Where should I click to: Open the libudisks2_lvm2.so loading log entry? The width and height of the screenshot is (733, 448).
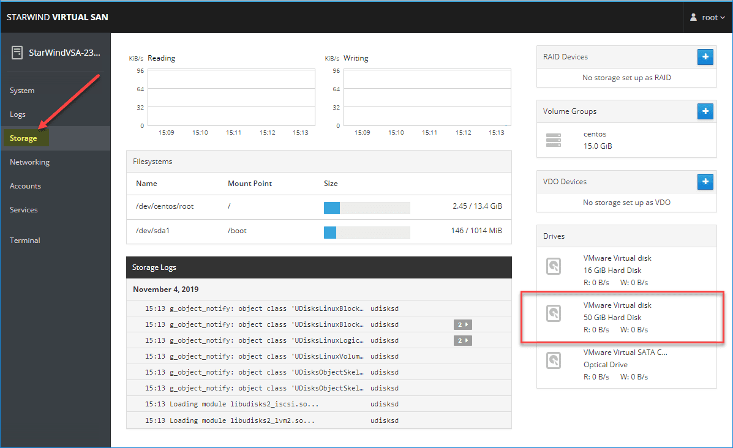pos(319,420)
